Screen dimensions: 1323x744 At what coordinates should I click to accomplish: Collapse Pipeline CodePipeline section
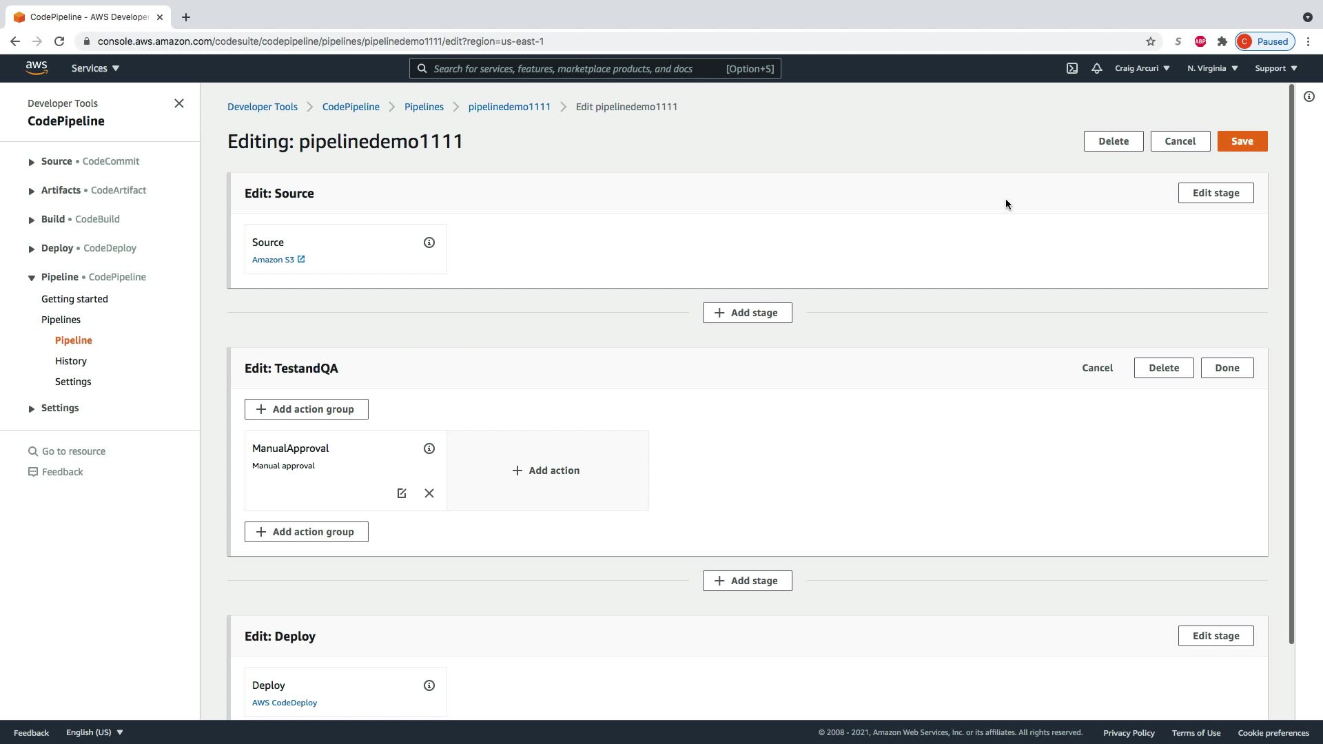tap(32, 278)
